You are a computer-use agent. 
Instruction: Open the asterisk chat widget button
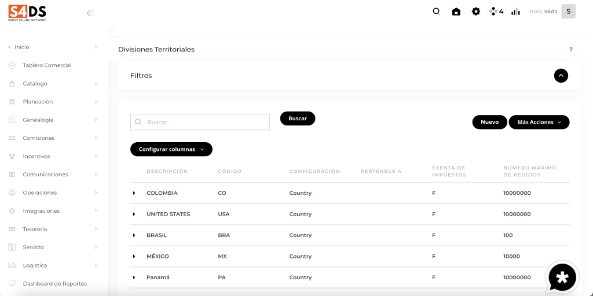tap(562, 278)
